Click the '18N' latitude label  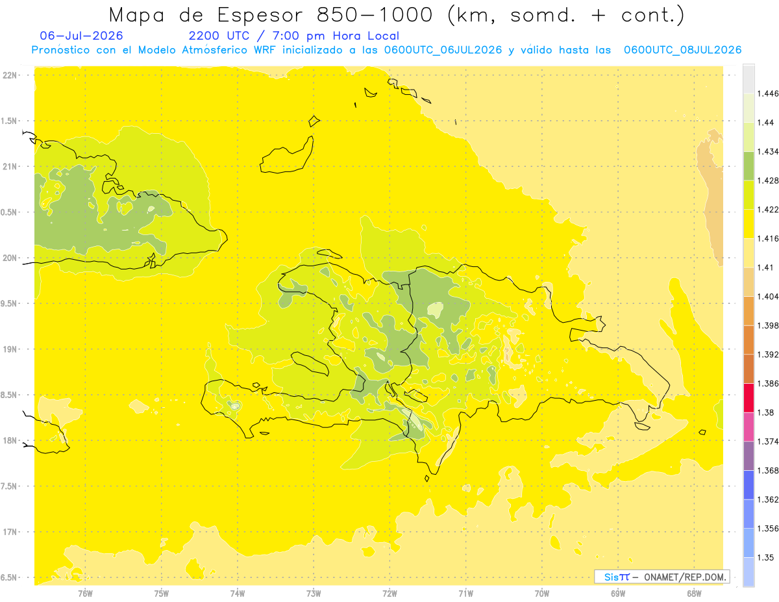(10, 441)
